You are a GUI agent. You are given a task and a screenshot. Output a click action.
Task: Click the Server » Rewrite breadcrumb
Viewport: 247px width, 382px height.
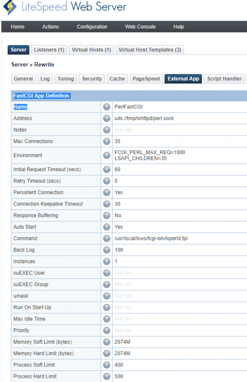pos(33,64)
